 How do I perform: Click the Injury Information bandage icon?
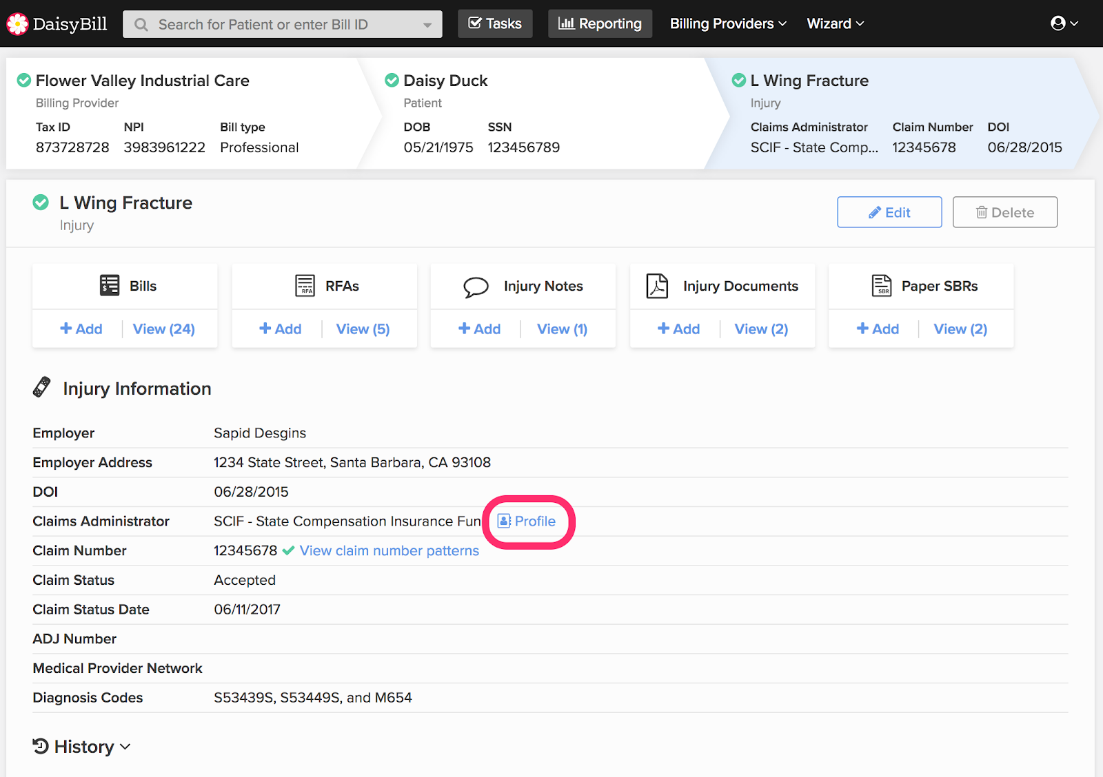coord(41,387)
